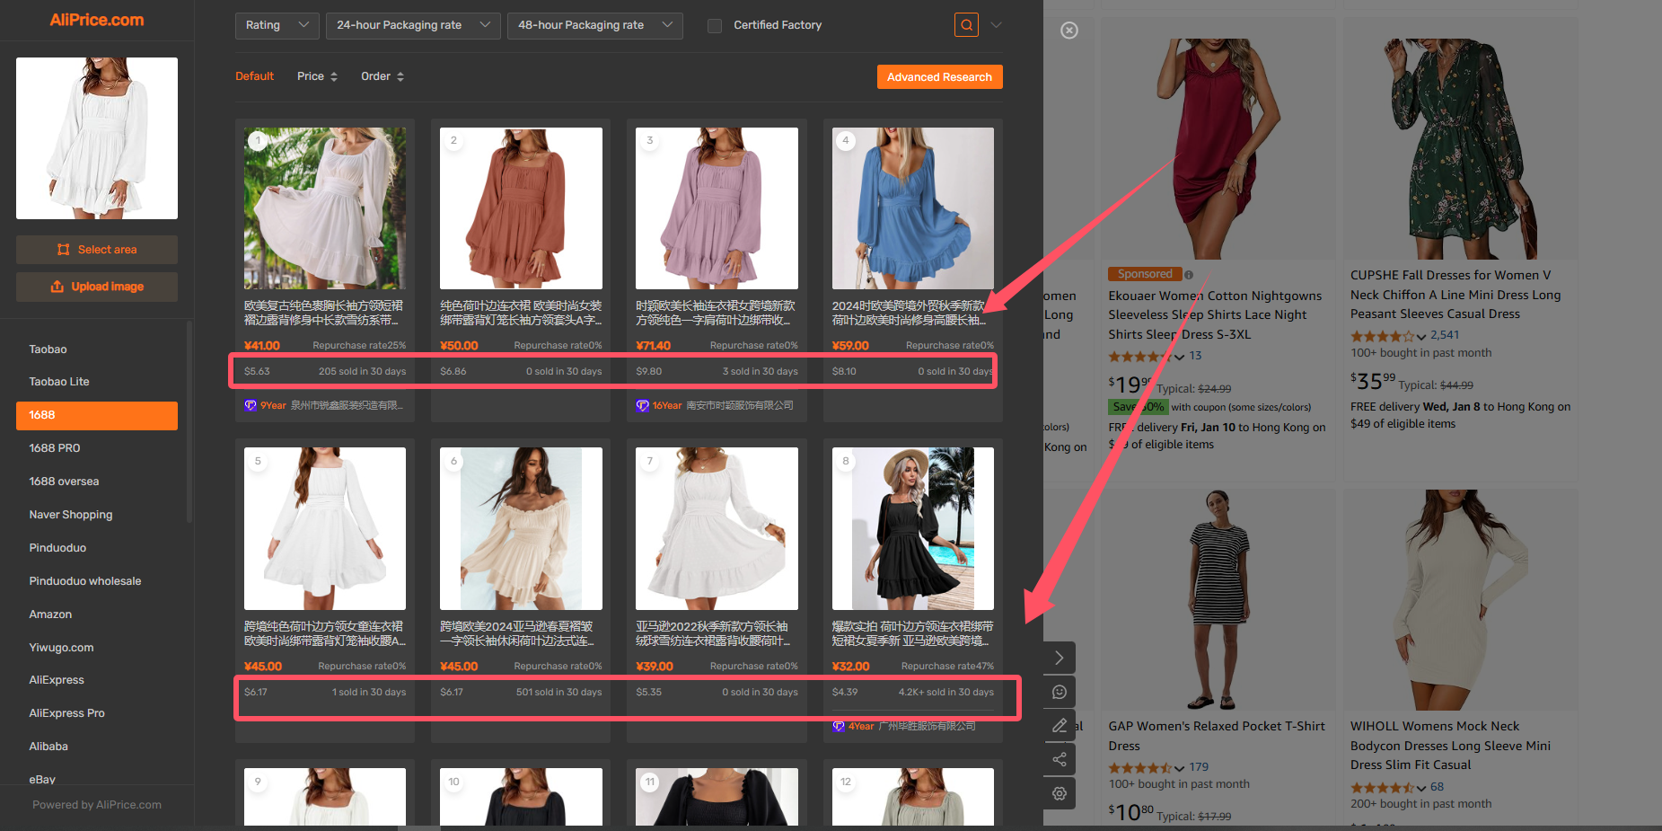Screen dimensions: 1662x831
Task: Sort results by Order
Action: tap(383, 76)
